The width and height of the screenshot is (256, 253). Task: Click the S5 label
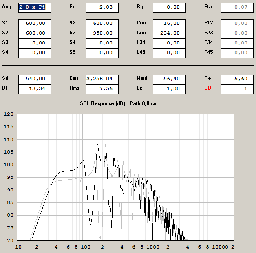[x=73, y=52]
